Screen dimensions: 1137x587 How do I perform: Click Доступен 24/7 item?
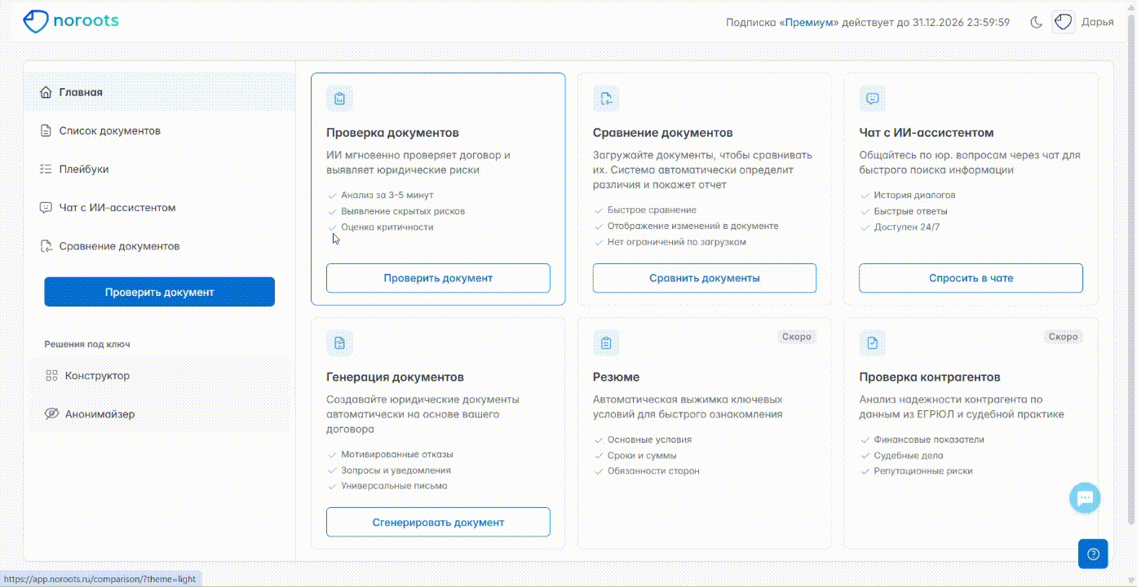click(907, 227)
